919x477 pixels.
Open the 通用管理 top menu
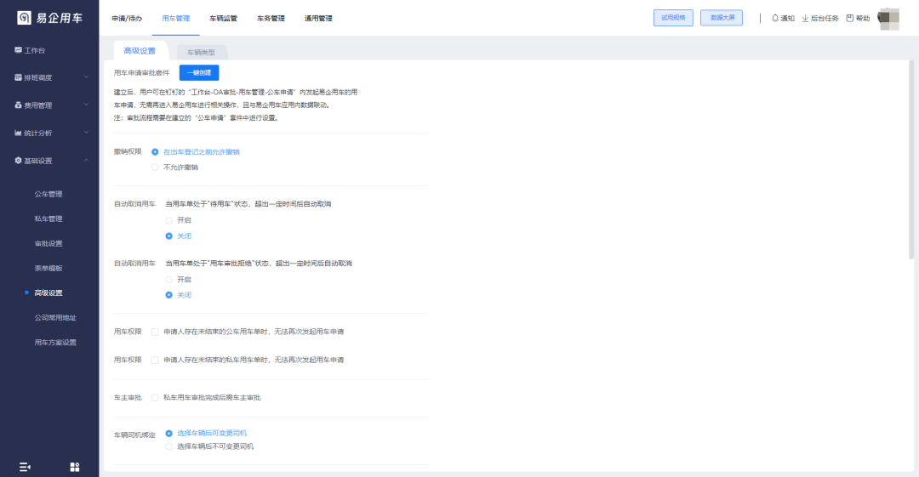pos(318,18)
